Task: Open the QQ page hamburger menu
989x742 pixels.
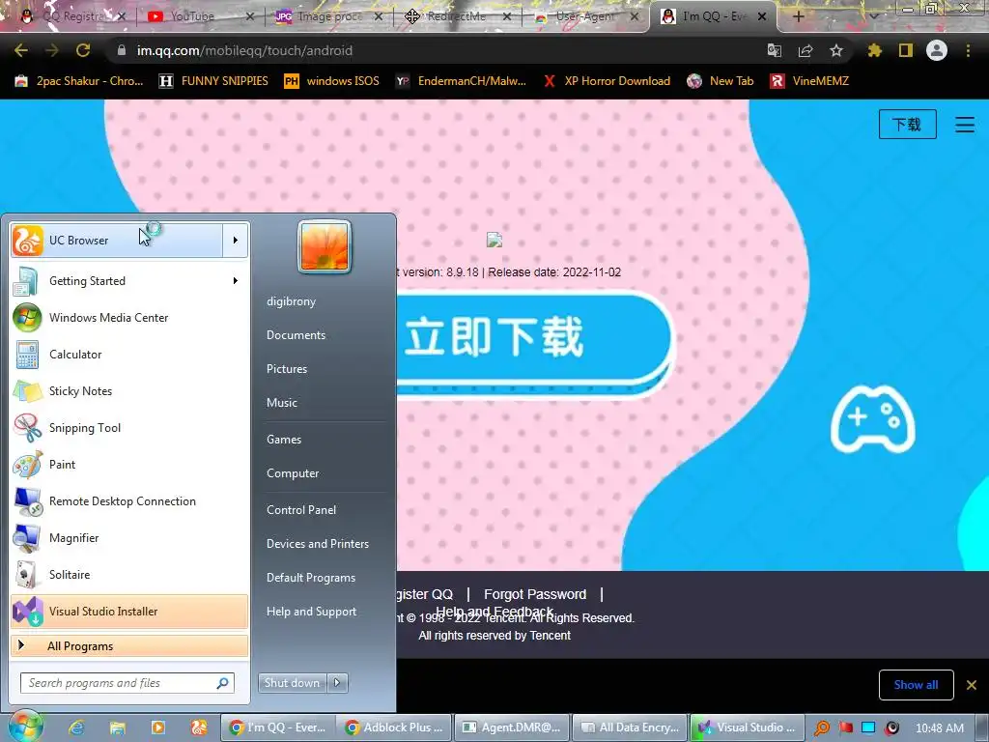Action: coord(965,125)
